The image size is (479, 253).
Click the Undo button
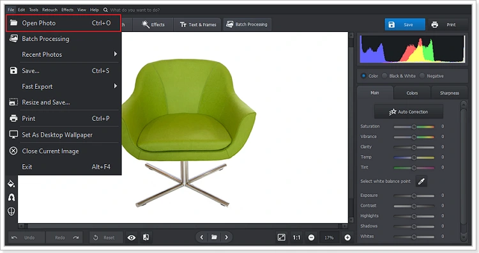click(27, 238)
